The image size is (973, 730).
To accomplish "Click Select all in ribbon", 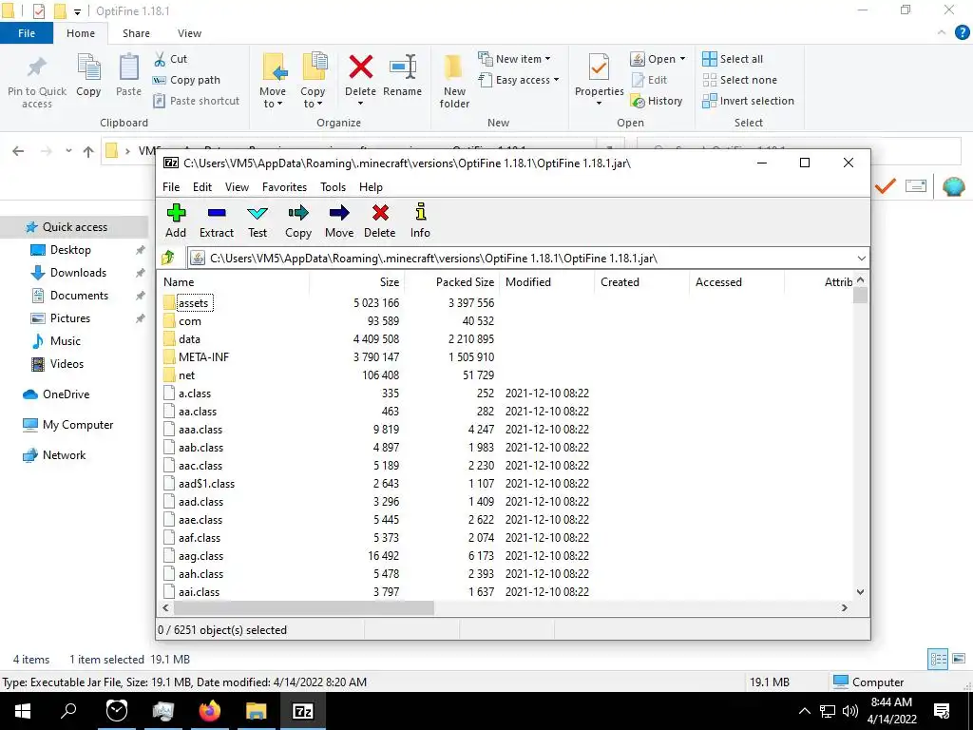I will [x=733, y=59].
